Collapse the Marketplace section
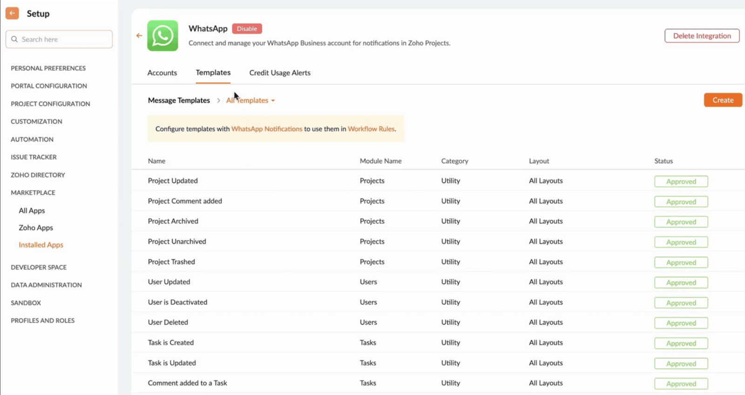 point(33,192)
